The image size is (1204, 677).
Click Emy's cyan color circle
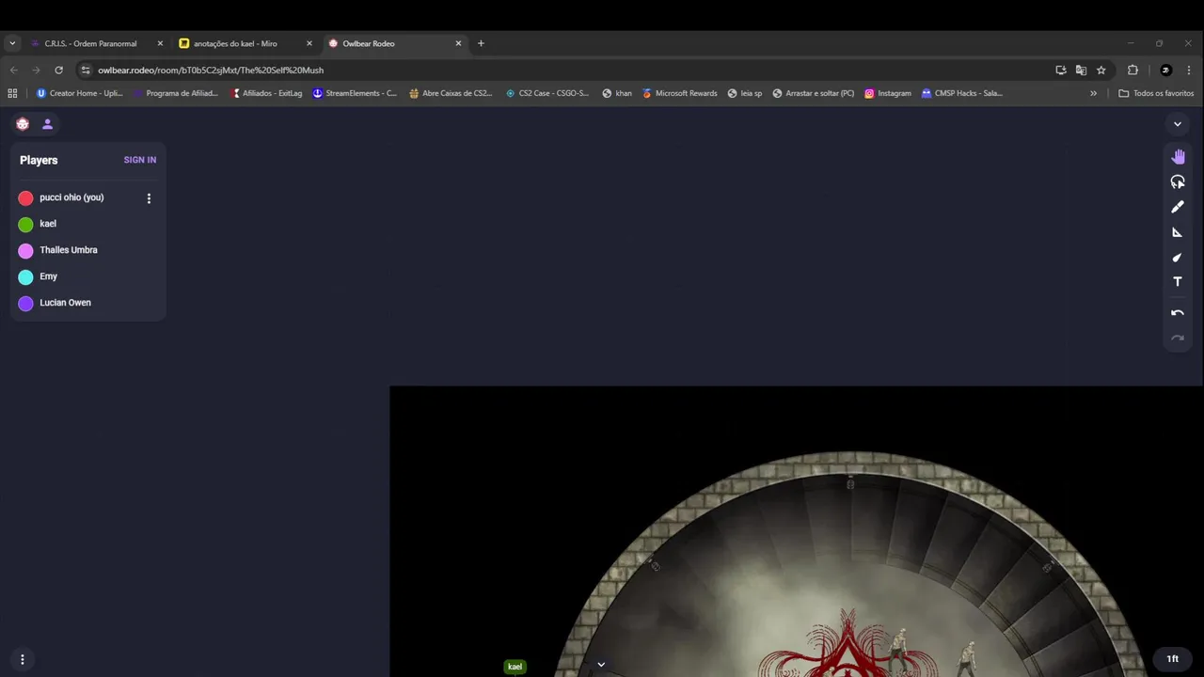pos(25,276)
